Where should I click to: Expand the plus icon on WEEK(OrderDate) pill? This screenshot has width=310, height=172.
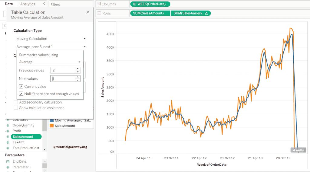click(135, 4)
